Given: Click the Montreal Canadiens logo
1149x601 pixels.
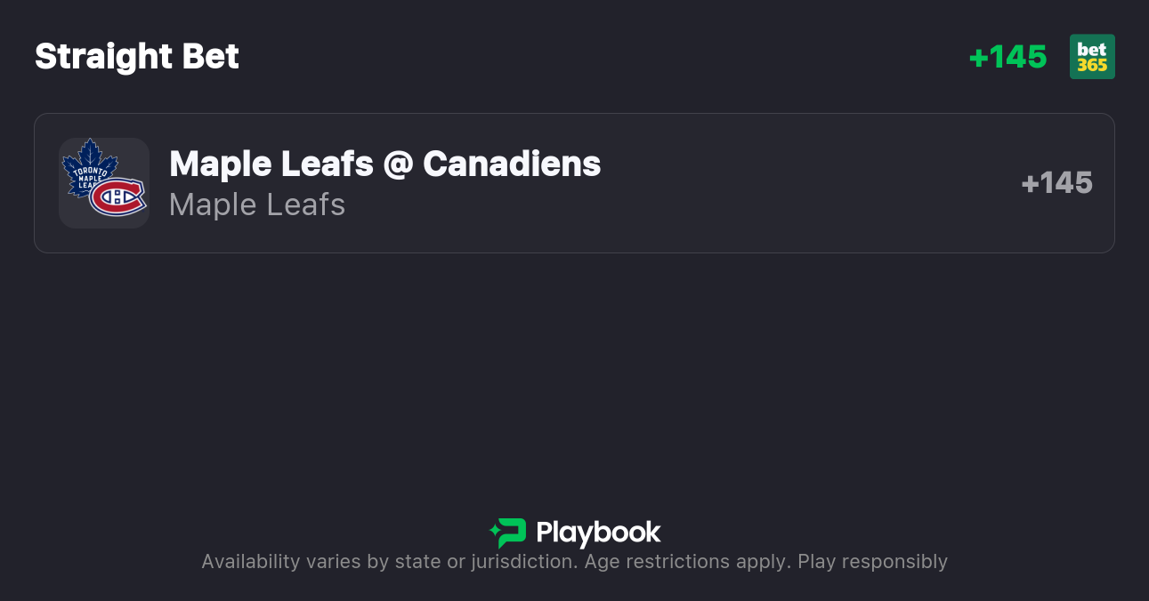Looking at the screenshot, I should (x=117, y=196).
